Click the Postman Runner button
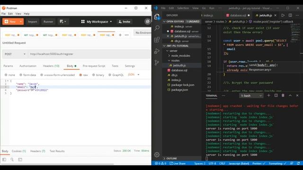303x170 pixels. point(48,22)
